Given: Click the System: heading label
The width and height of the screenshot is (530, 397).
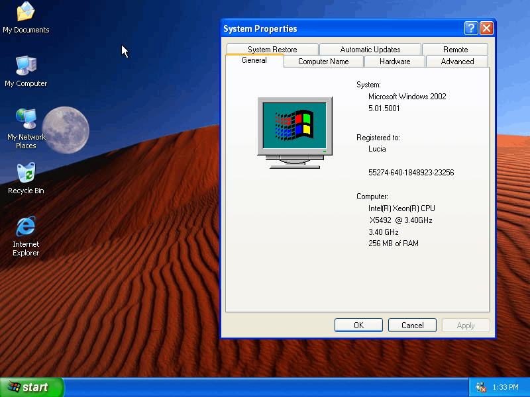Looking at the screenshot, I should (368, 85).
